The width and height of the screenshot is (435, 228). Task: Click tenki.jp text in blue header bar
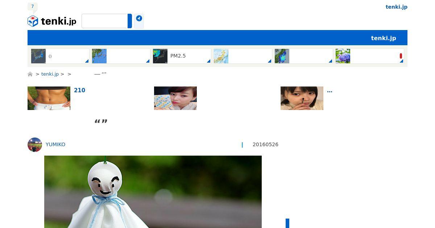pyautogui.click(x=384, y=38)
